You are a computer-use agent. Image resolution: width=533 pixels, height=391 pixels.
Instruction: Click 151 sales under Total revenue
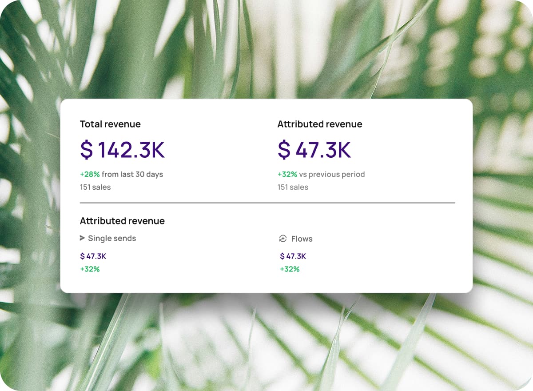point(95,187)
